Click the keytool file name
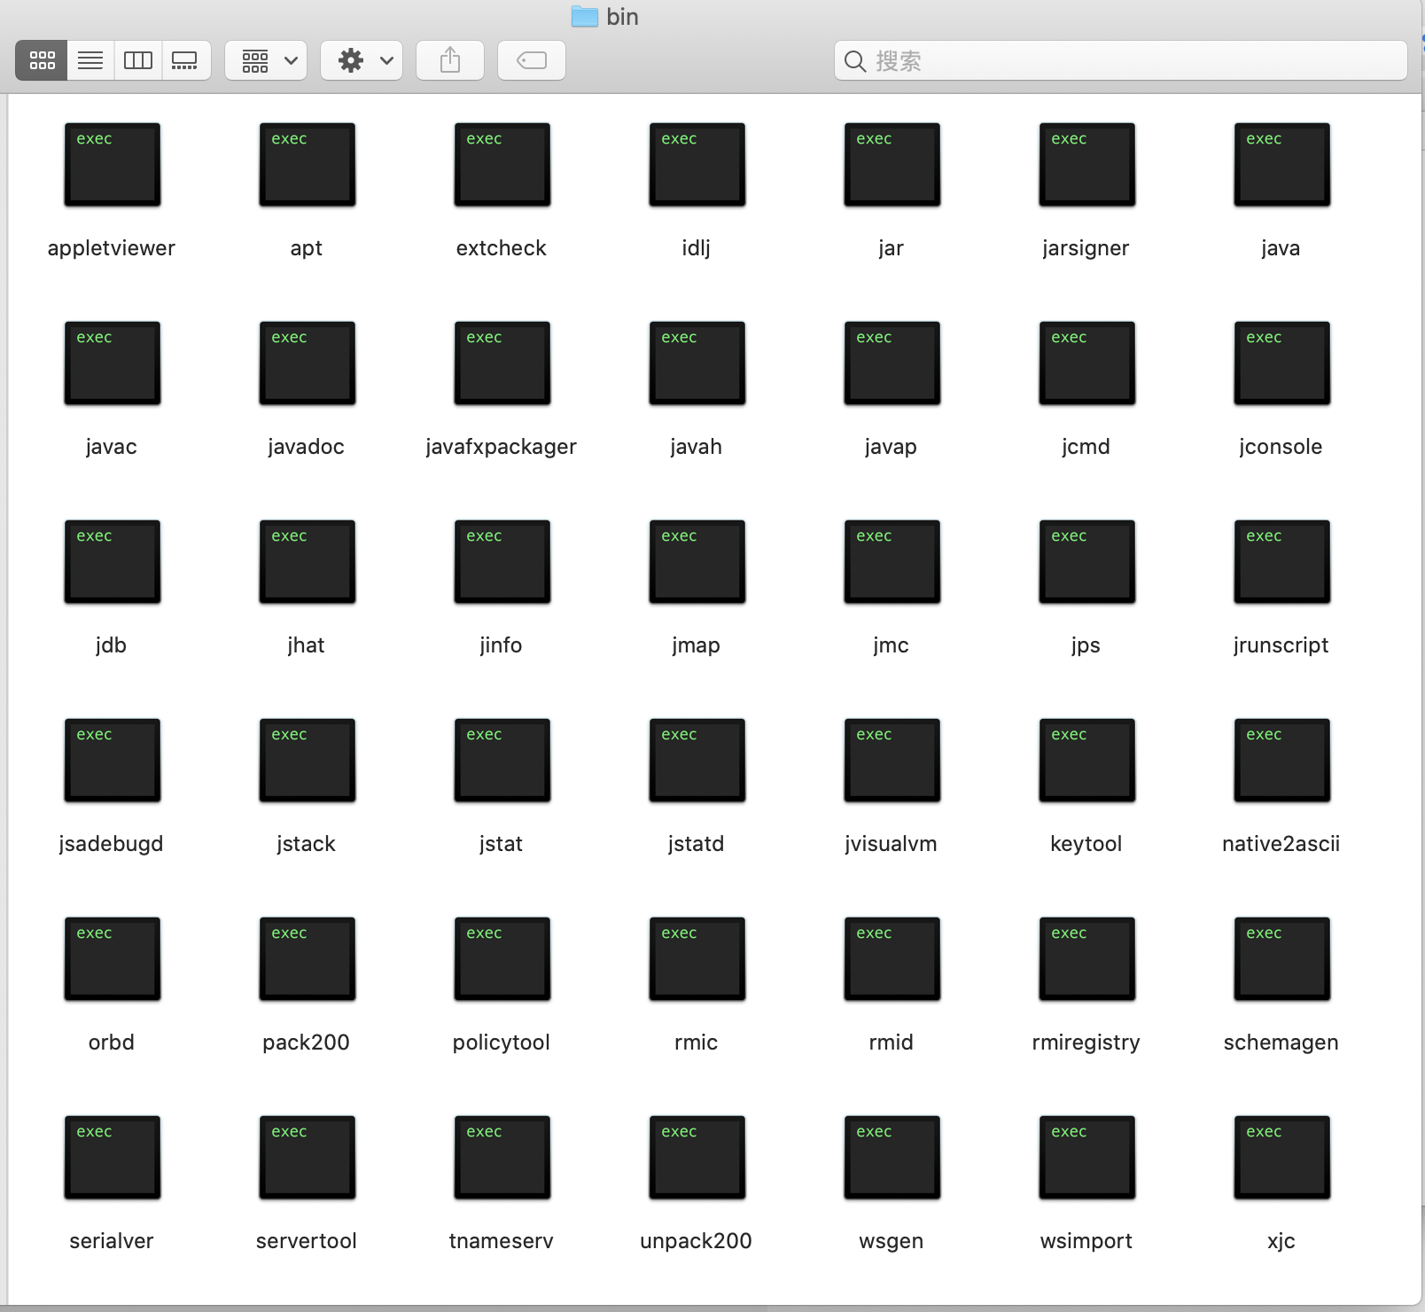Image resolution: width=1425 pixels, height=1312 pixels. [x=1086, y=844]
